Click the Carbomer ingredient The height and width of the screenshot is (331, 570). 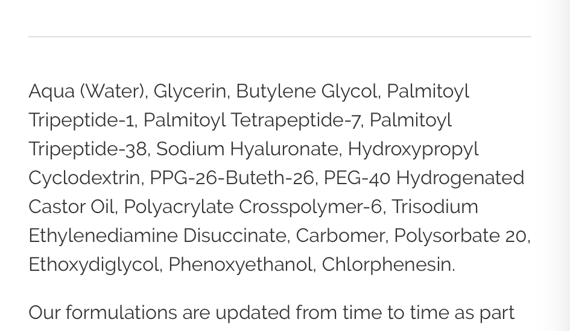click(x=340, y=236)
